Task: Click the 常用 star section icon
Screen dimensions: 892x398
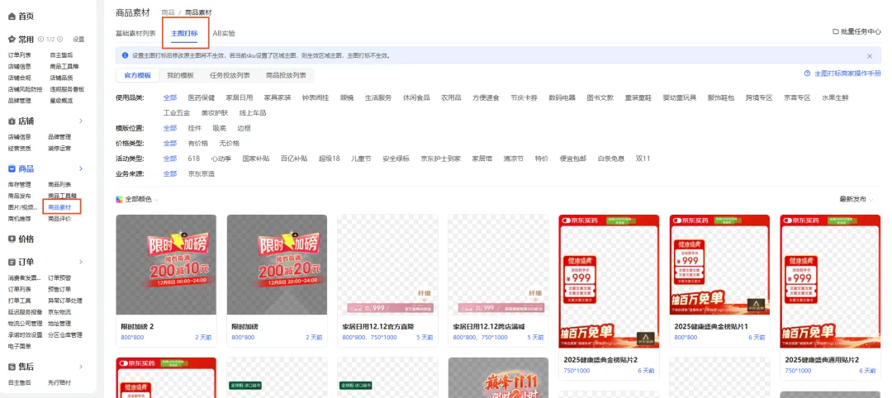Action: click(12, 40)
